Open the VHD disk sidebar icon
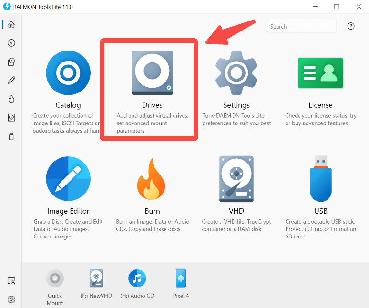This screenshot has width=369, height=308. click(11, 117)
